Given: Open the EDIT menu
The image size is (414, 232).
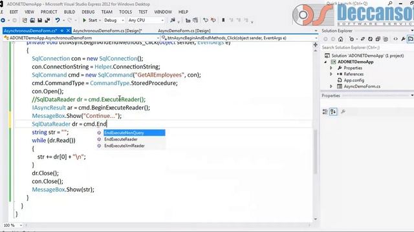Looking at the screenshot, I should point(14,12).
